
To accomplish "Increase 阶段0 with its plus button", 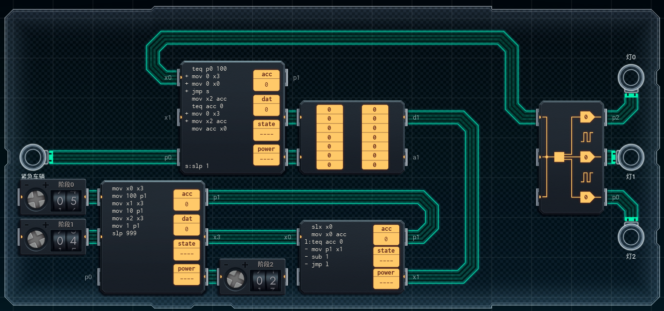I will [45, 185].
